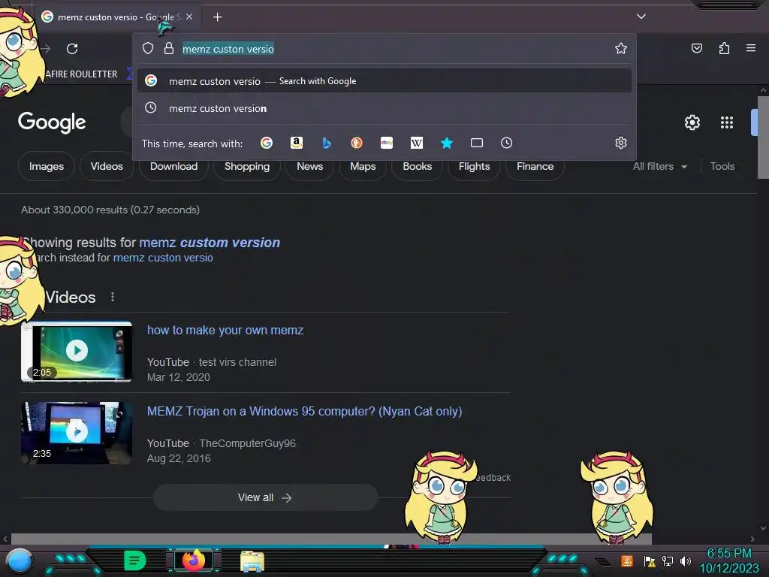Save page to Pocket
This screenshot has width=769, height=577.
click(696, 48)
